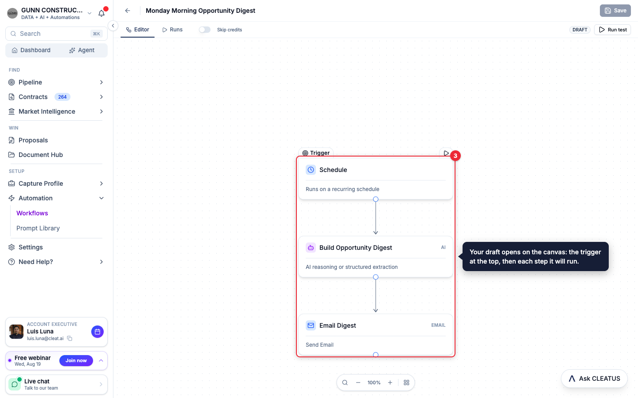Screen dimensions: 638x398
Task: Toggle the Skip credits switch
Action: tap(205, 30)
